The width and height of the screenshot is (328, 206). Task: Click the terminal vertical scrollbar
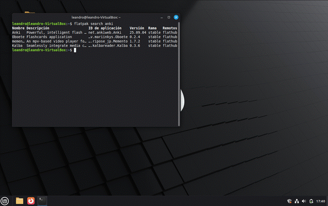click(x=179, y=74)
